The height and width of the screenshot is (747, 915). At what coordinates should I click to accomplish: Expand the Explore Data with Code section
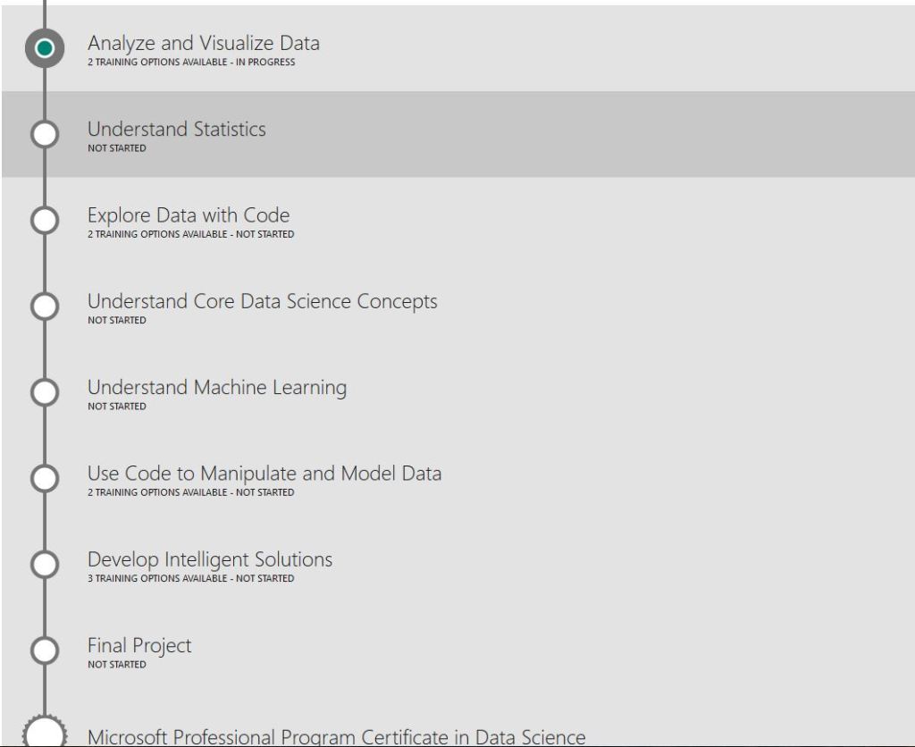[188, 215]
